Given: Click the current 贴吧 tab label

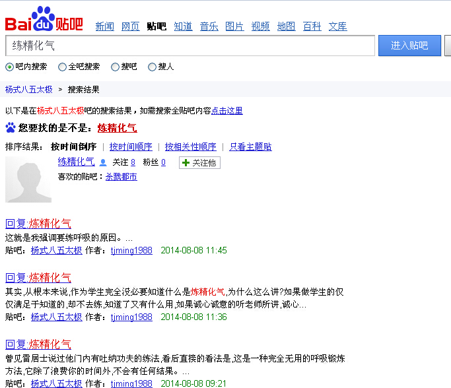Looking at the screenshot, I should click(x=156, y=26).
